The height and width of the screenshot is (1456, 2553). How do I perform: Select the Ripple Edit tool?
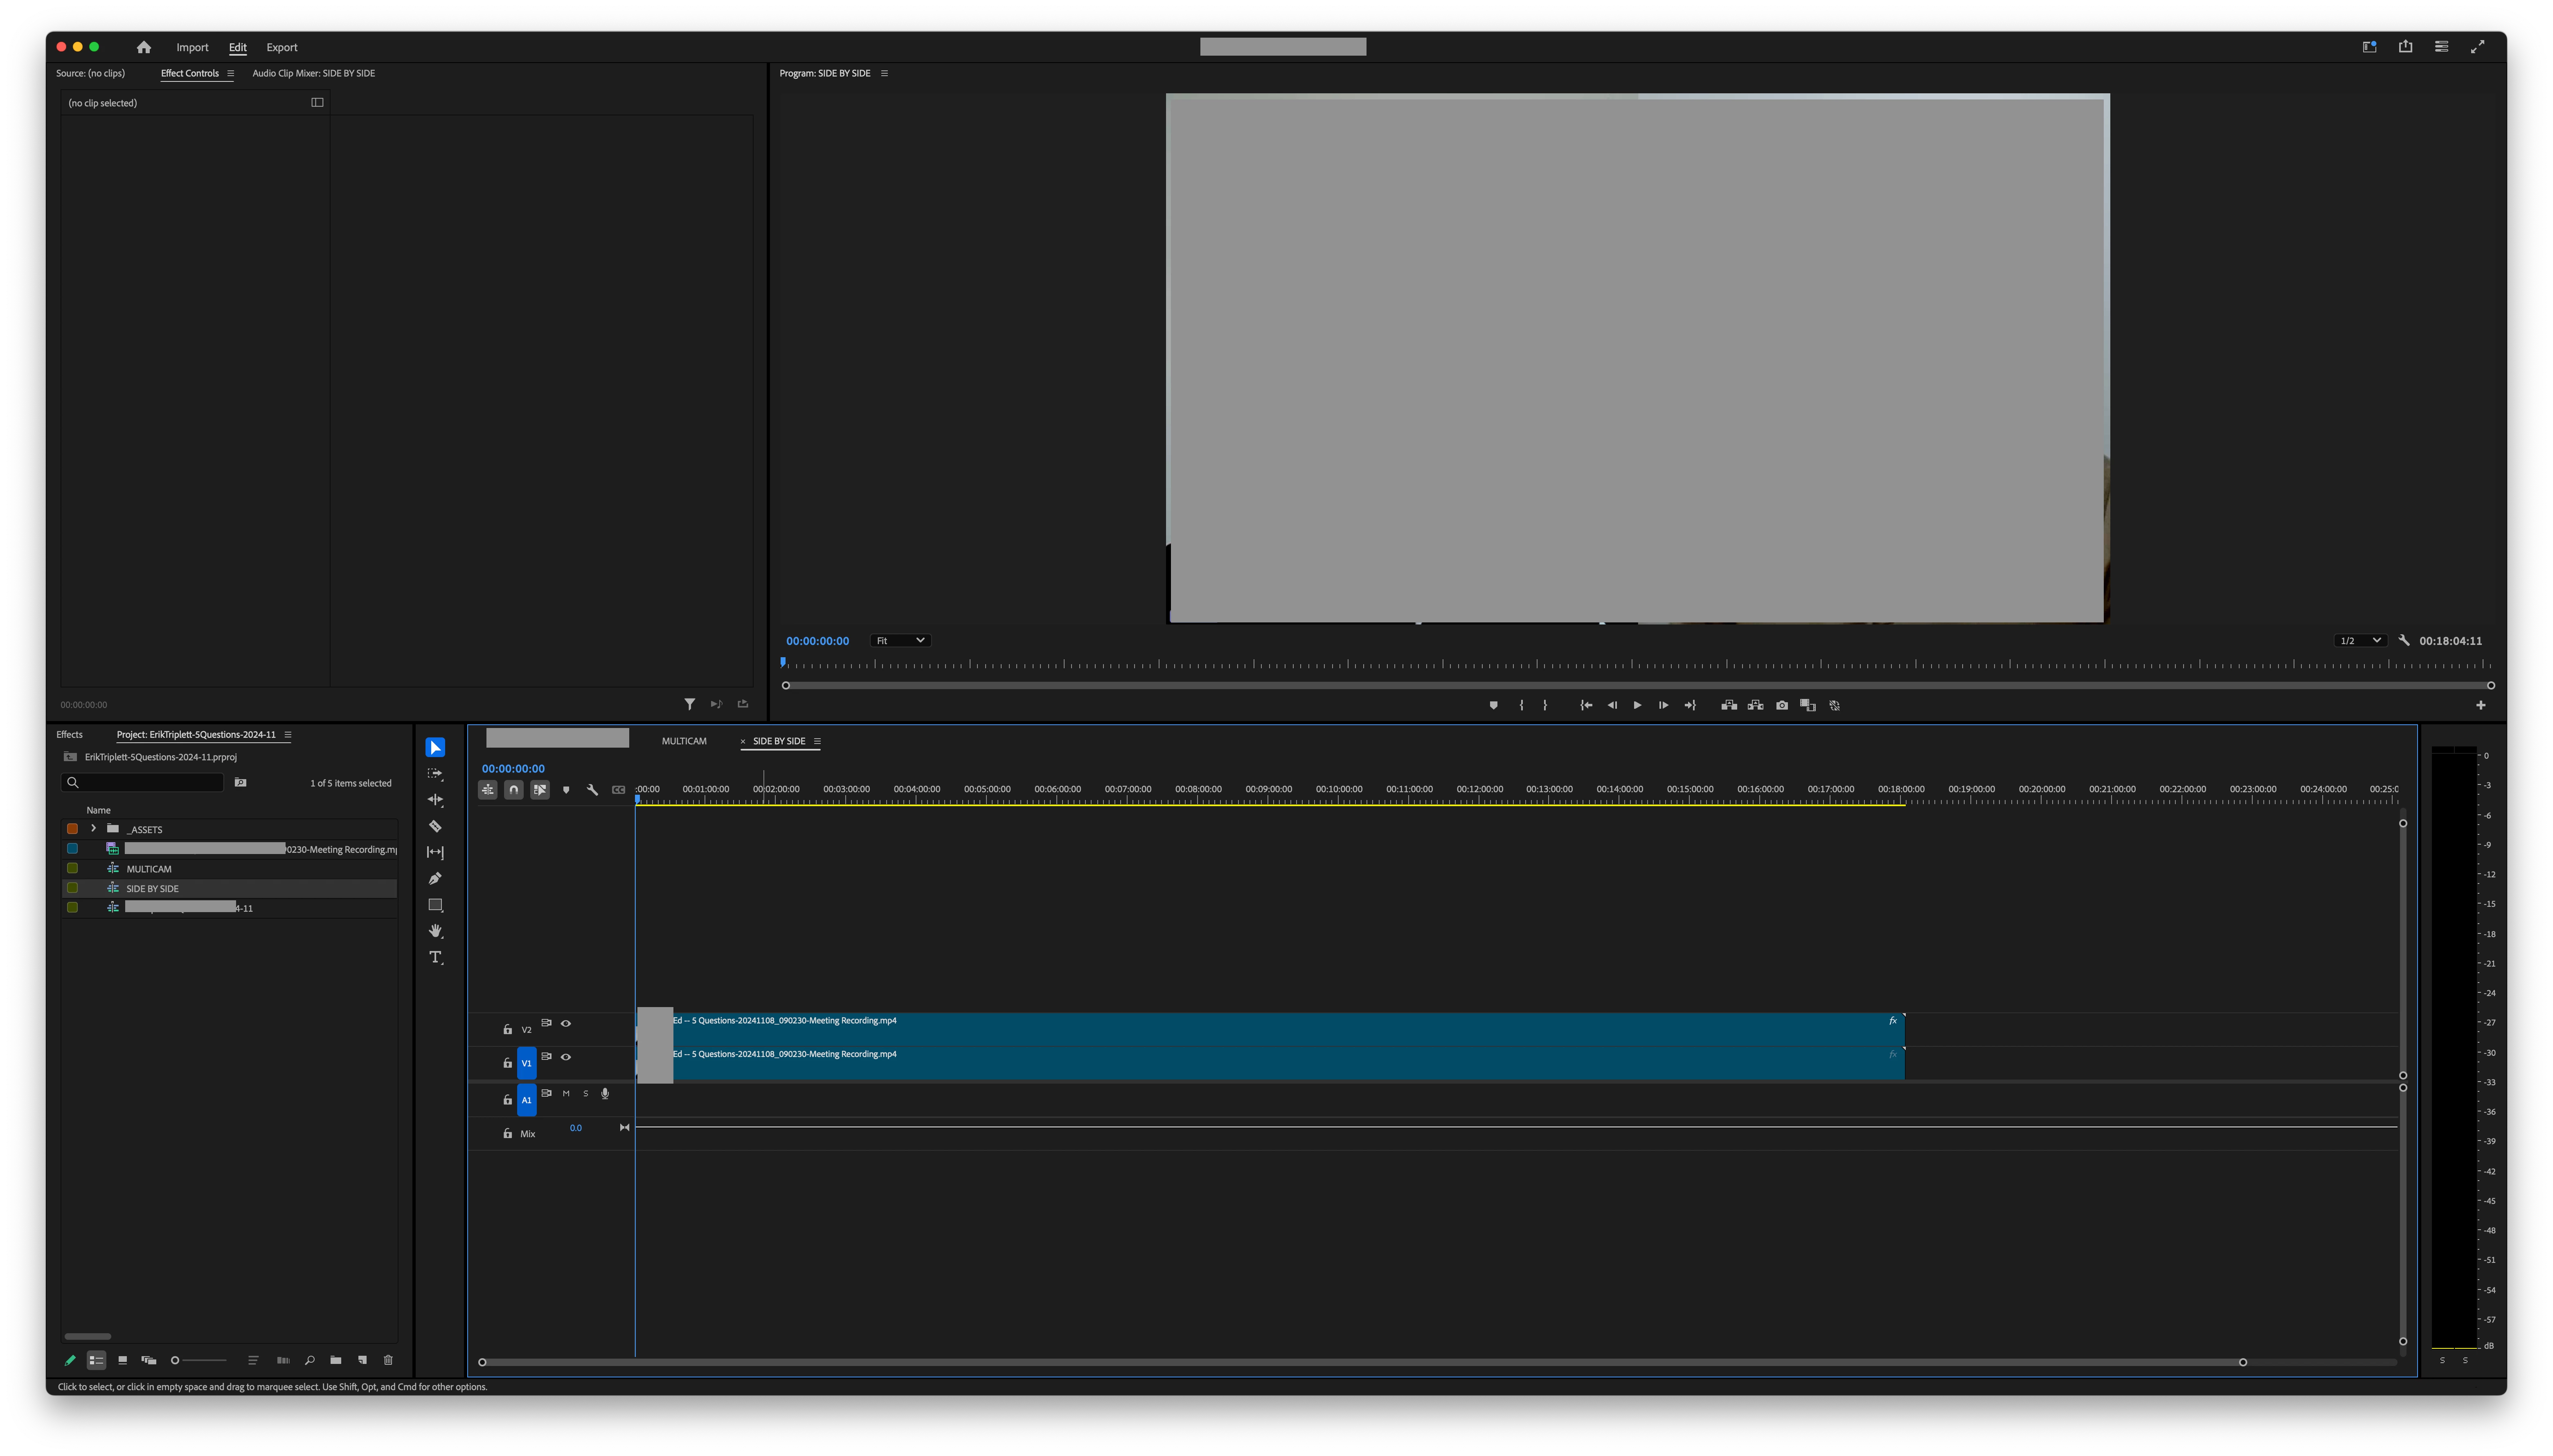(435, 800)
